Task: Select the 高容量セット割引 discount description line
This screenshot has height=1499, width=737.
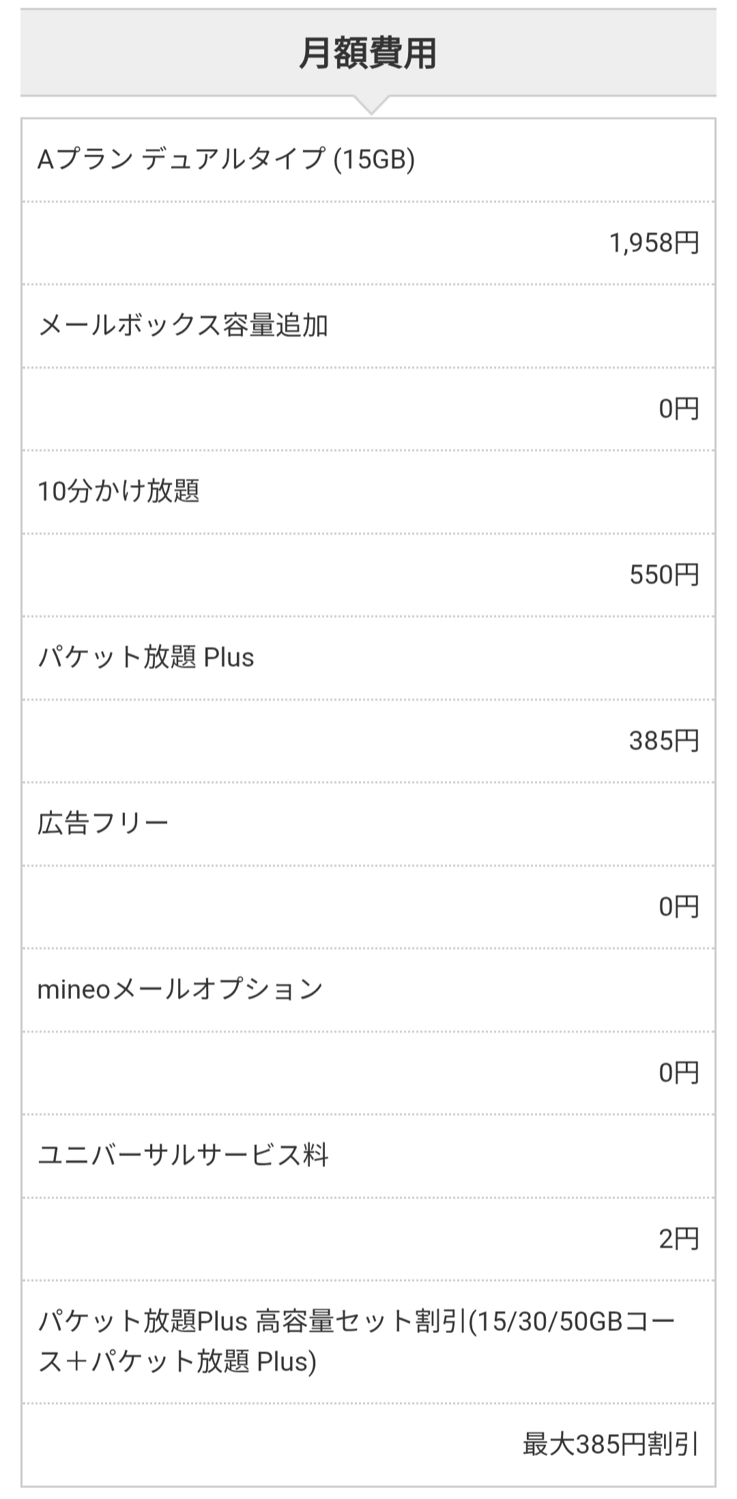Action: (x=356, y=1322)
